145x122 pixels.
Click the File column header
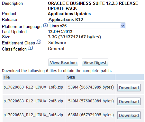[x=34, y=77]
